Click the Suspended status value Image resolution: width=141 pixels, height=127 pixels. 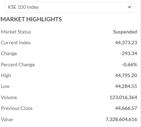point(125,32)
